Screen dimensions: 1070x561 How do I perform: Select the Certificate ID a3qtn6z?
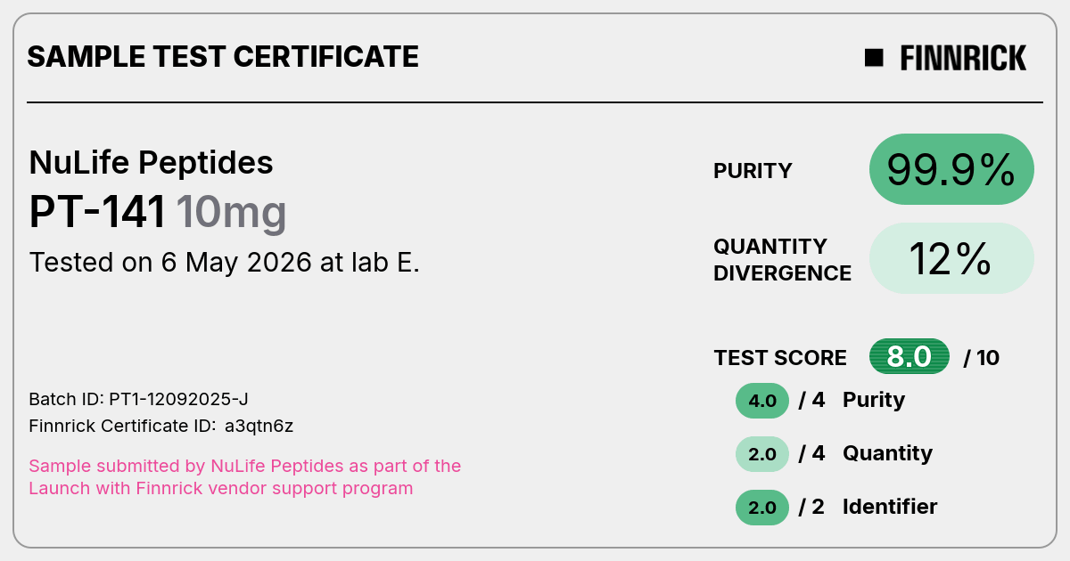click(x=161, y=426)
